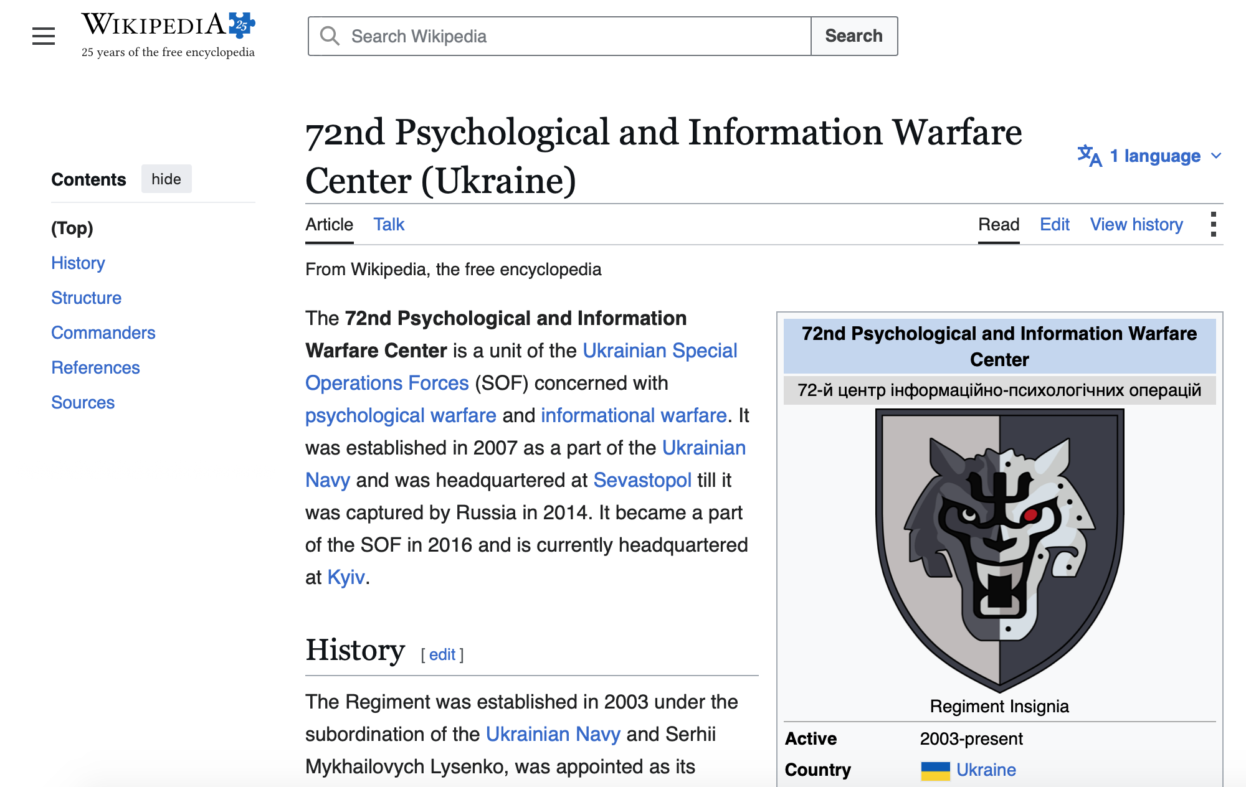Click the 'Country' infobox label

[818, 770]
